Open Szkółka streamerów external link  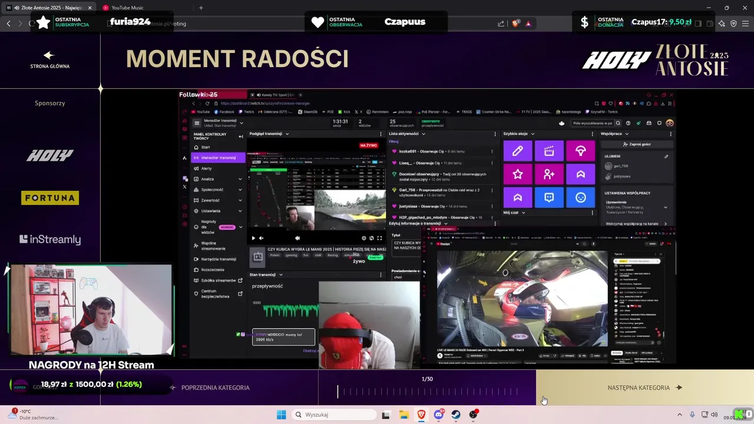point(218,280)
